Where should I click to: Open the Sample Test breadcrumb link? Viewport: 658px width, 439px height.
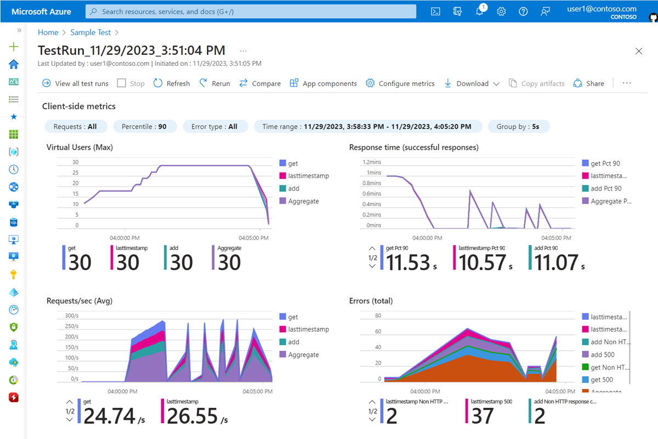tap(90, 32)
